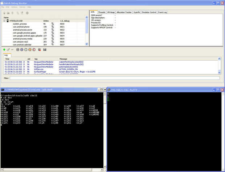Screen dimensions: 225x172
Task: Click the Name column header in devices list
Action: click(x=6, y=18)
